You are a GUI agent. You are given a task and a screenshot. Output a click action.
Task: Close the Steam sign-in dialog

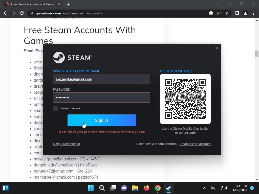[217, 48]
